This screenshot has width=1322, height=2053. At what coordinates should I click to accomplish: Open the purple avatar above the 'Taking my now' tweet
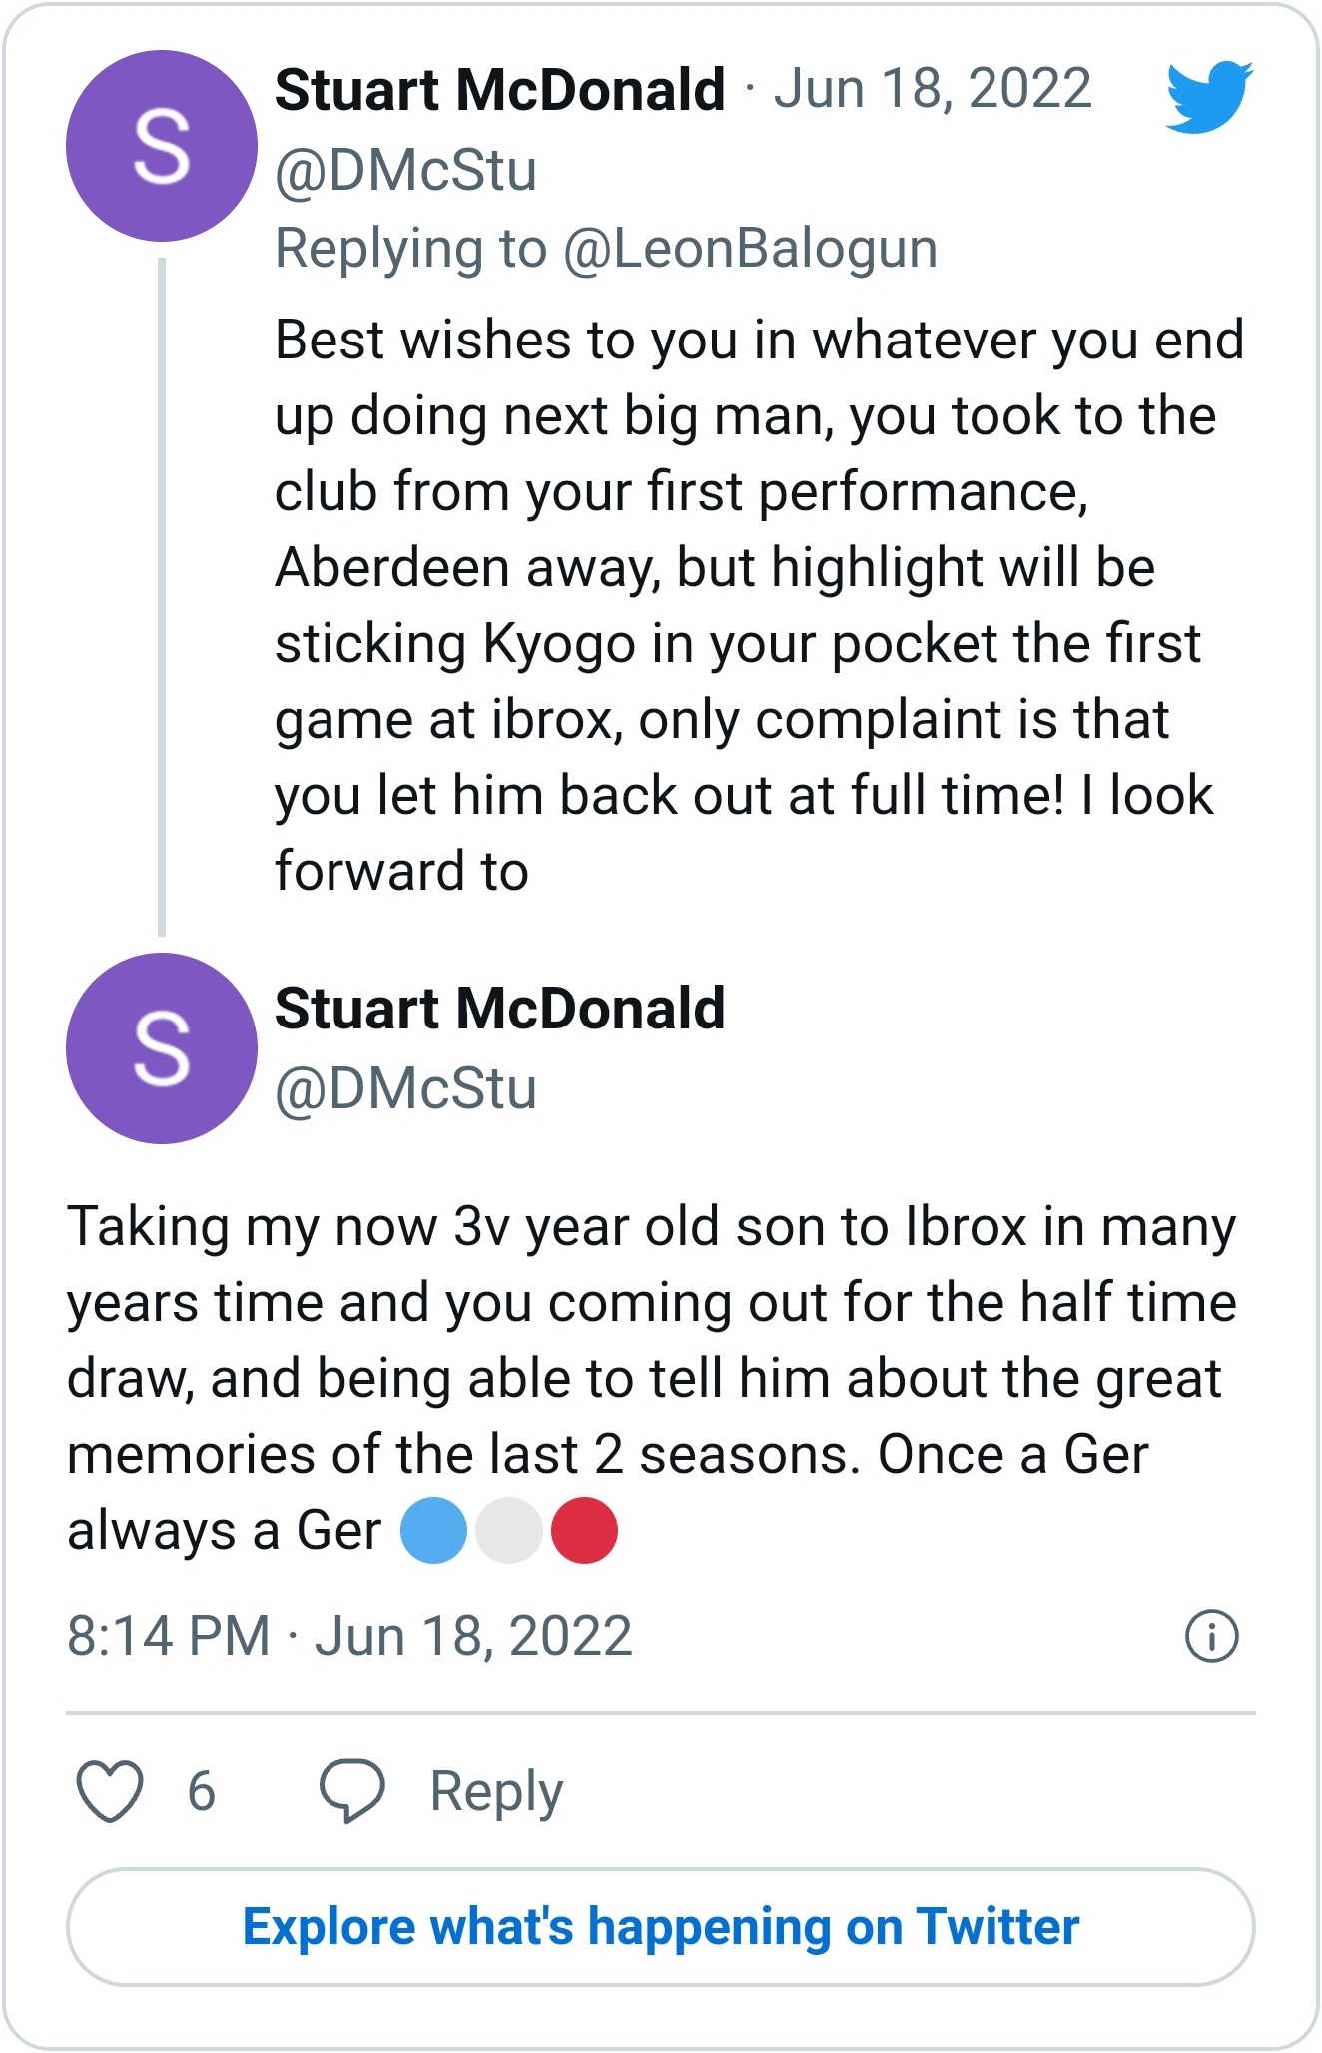click(162, 1048)
